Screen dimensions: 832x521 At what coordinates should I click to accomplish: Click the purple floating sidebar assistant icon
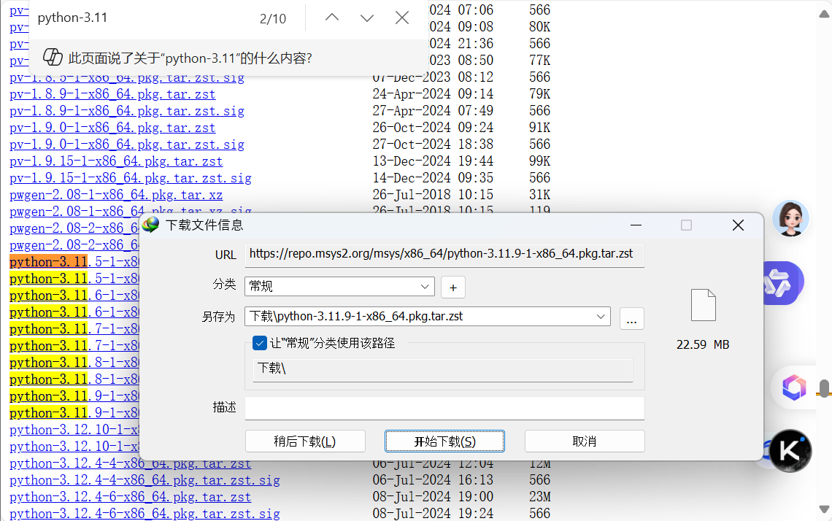point(783,283)
